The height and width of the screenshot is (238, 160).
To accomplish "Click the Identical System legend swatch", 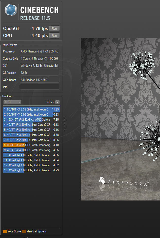I will pos(24,231).
